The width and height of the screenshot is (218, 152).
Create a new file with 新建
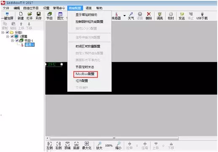[x=21, y=16]
